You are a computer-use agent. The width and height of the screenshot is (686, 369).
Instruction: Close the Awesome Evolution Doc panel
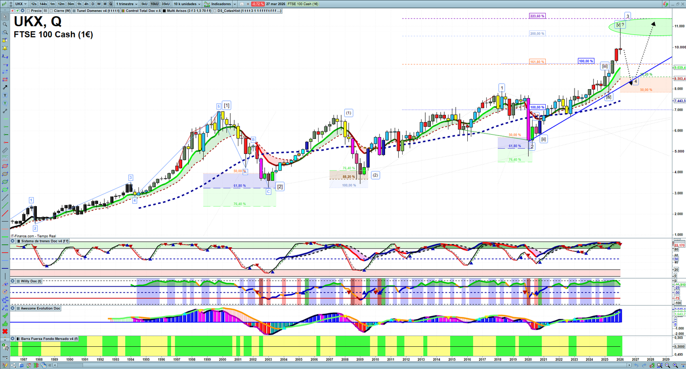pyautogui.click(x=13, y=308)
